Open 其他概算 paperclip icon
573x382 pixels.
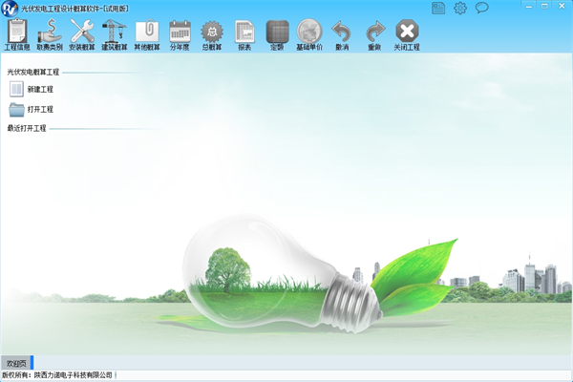coord(147,31)
